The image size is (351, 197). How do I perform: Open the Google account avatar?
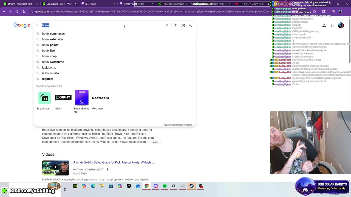(x=341, y=25)
